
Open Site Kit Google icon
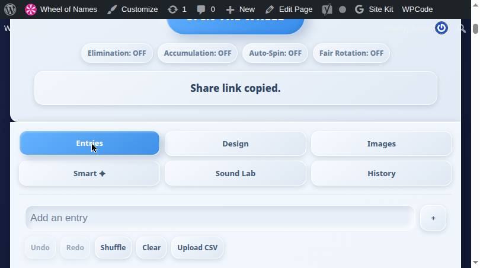coord(359,9)
